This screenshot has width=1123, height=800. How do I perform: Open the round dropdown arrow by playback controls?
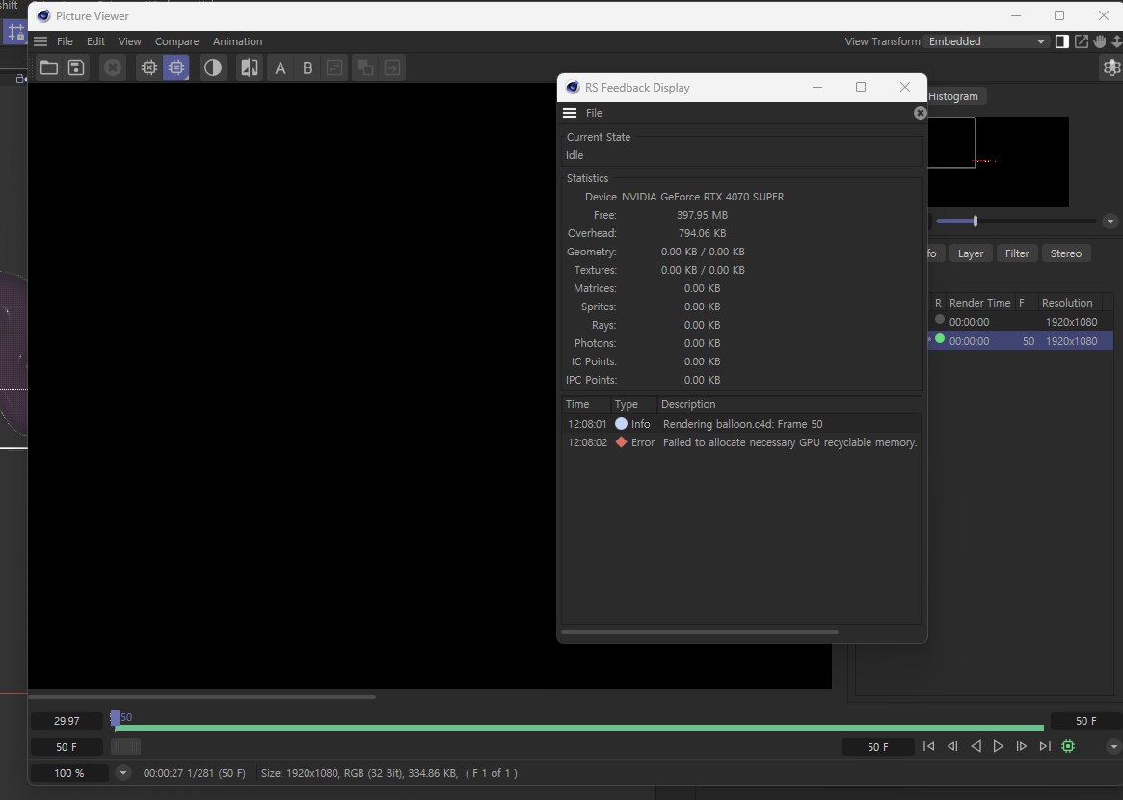click(x=1113, y=746)
